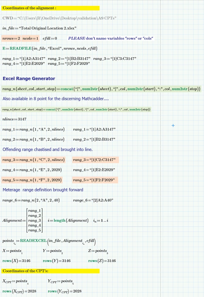The height and width of the screenshot is (297, 204).
Task: Click the Y:=points definition
Action: tap(53, 251)
